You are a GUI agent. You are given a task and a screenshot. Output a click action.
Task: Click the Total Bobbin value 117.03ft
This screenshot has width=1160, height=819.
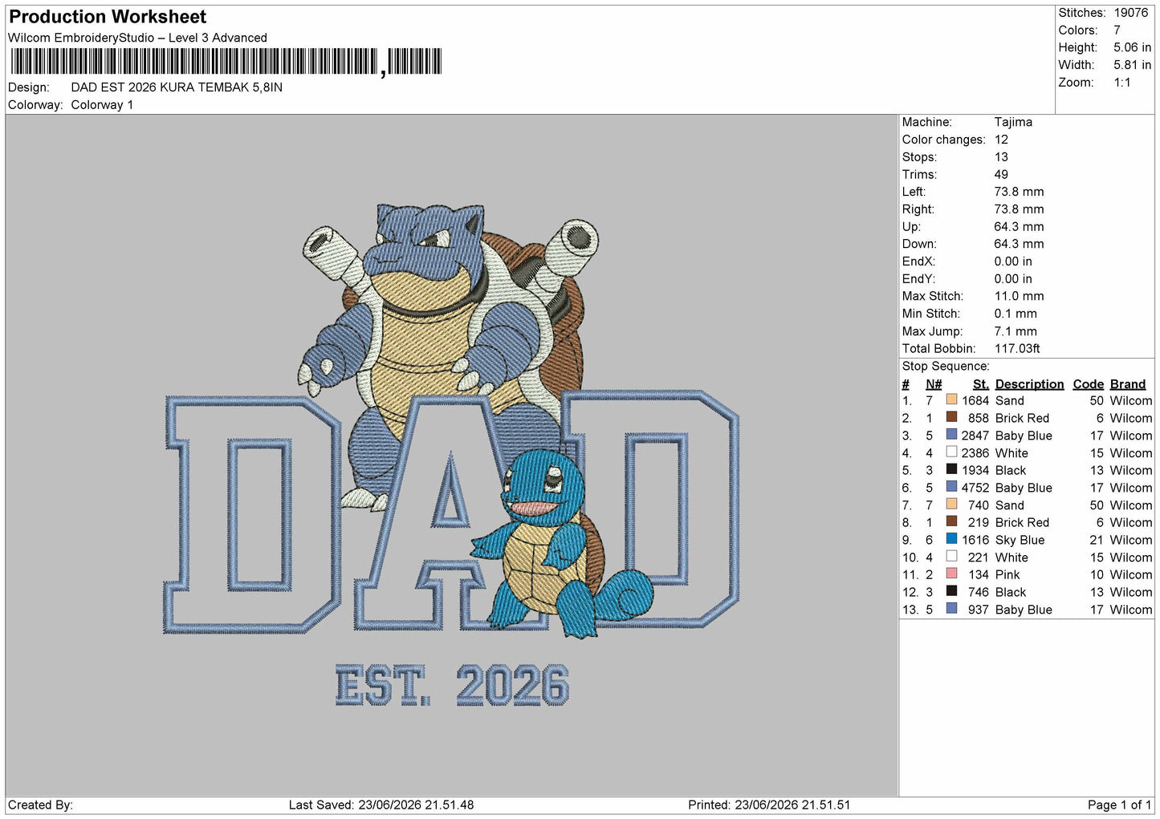(x=1017, y=348)
